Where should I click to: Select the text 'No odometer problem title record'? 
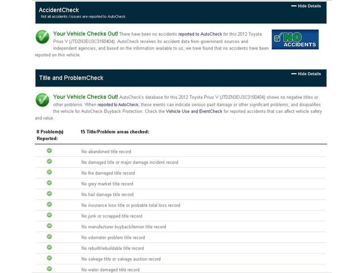coord(113,238)
